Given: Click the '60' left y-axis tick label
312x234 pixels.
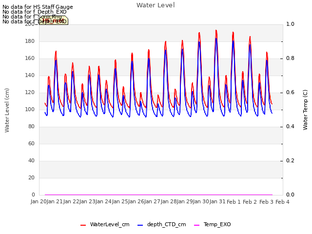Looking at the screenshot, I should (31, 144).
